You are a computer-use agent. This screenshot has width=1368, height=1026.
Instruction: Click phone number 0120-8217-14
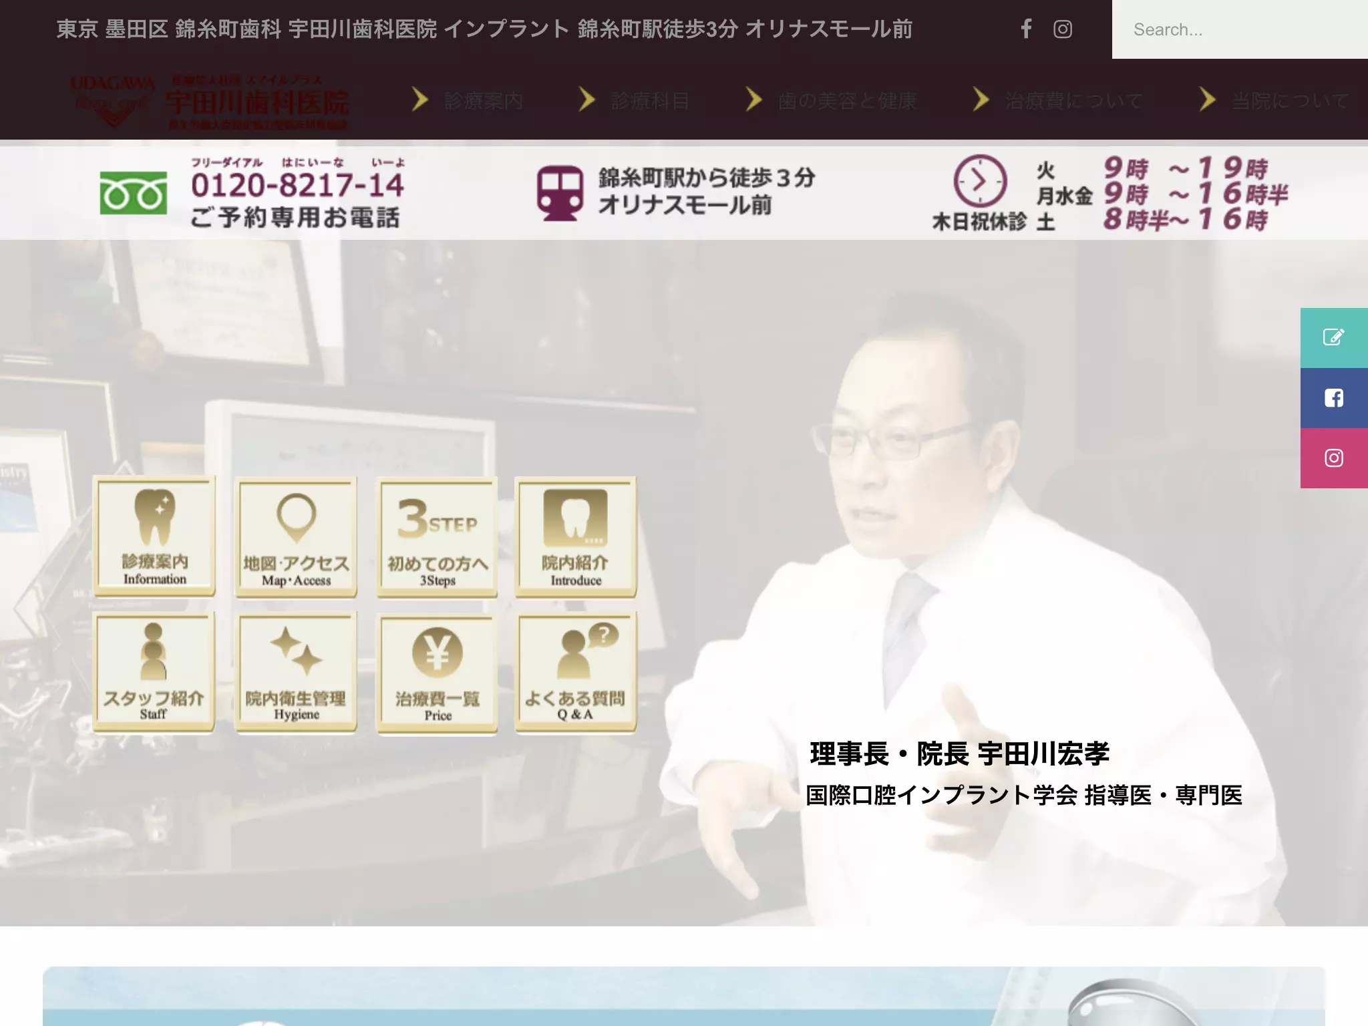pyautogui.click(x=297, y=185)
